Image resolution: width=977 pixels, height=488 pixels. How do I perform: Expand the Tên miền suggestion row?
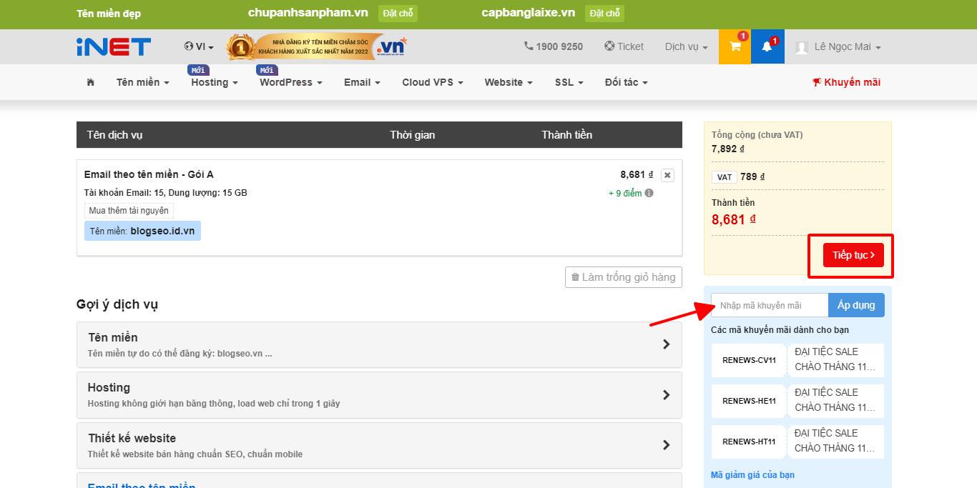[x=379, y=344]
